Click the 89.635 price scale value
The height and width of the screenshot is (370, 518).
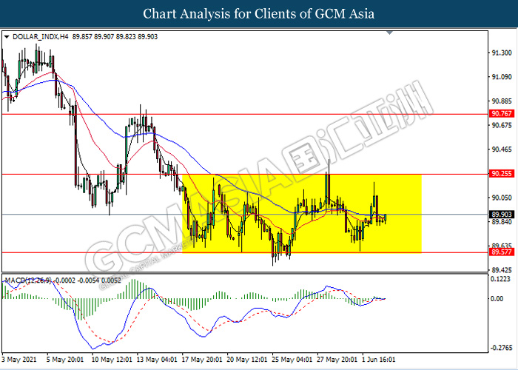pos(502,246)
